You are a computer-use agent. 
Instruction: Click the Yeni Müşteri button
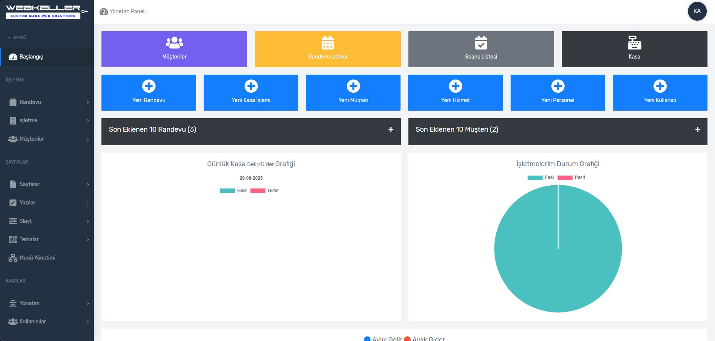[x=353, y=93]
